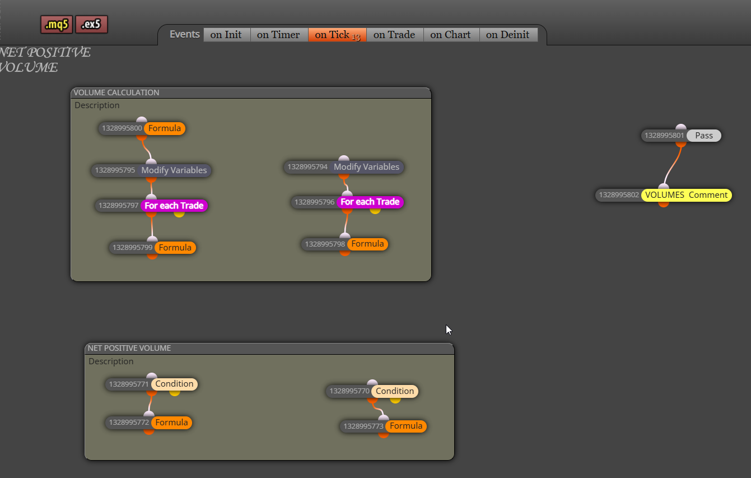
Task: Select Formula block 1328995772
Action: (148, 423)
